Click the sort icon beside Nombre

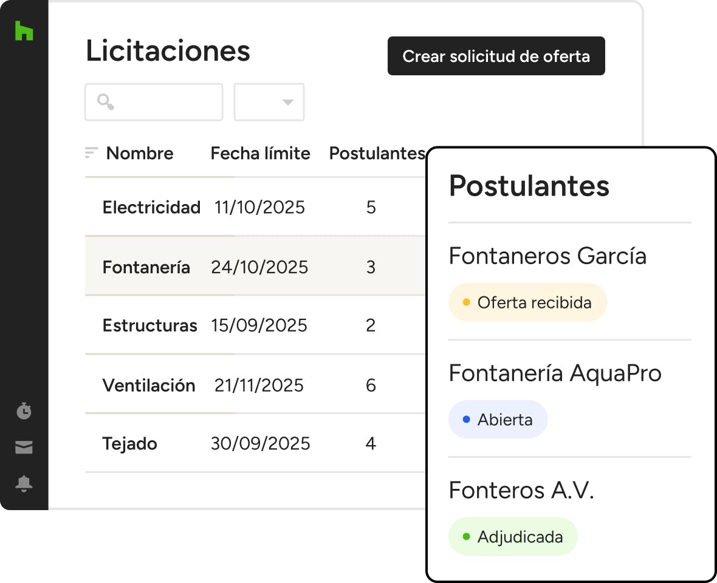[91, 153]
